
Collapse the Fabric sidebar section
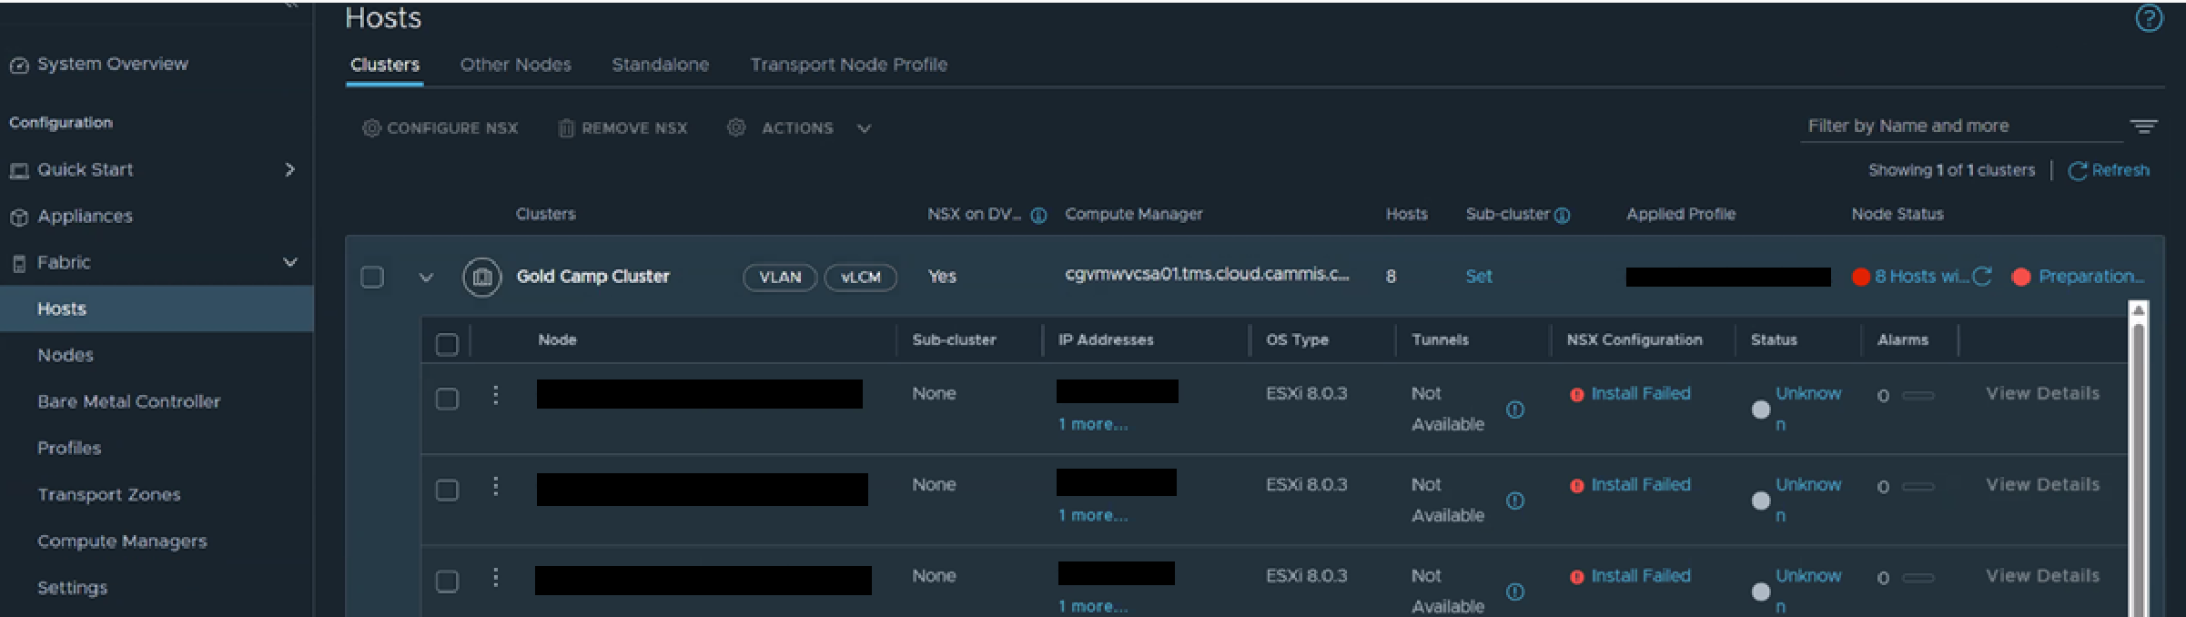(x=290, y=262)
